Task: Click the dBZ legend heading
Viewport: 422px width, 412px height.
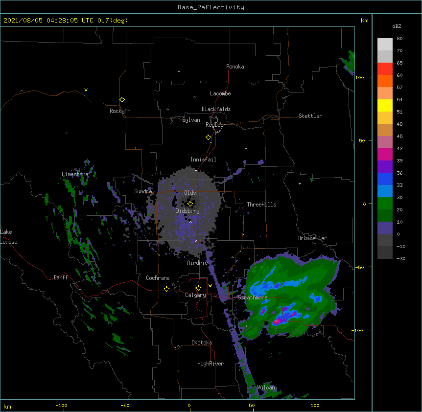Action: pos(397,26)
